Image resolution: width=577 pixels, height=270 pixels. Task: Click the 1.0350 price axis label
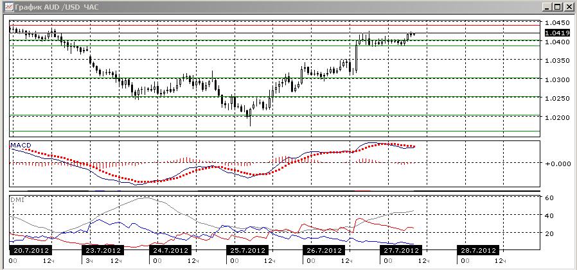click(x=556, y=61)
